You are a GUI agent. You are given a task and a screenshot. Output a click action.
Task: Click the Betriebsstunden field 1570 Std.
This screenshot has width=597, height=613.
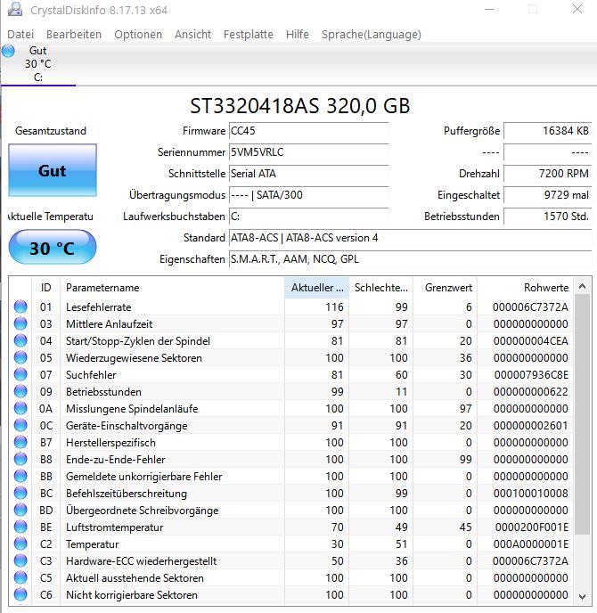(x=547, y=217)
